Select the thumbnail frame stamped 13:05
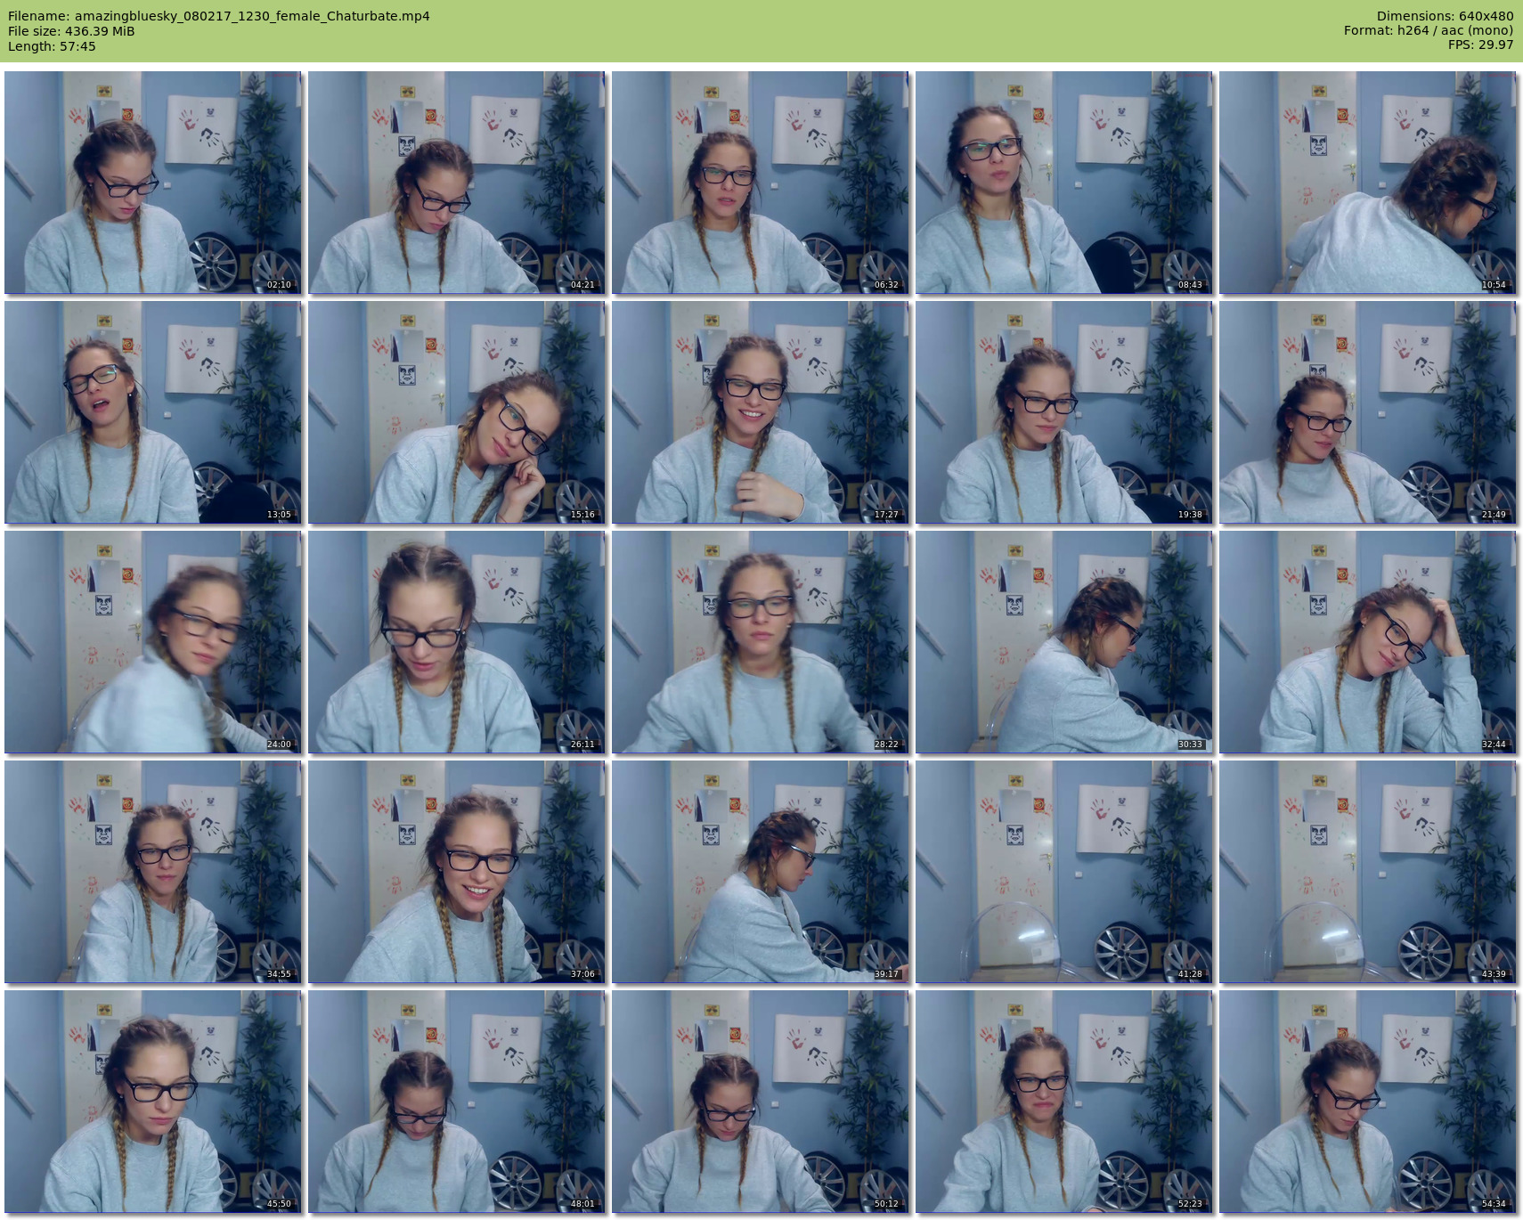Screen dimensions: 1523x1220 click(x=153, y=412)
